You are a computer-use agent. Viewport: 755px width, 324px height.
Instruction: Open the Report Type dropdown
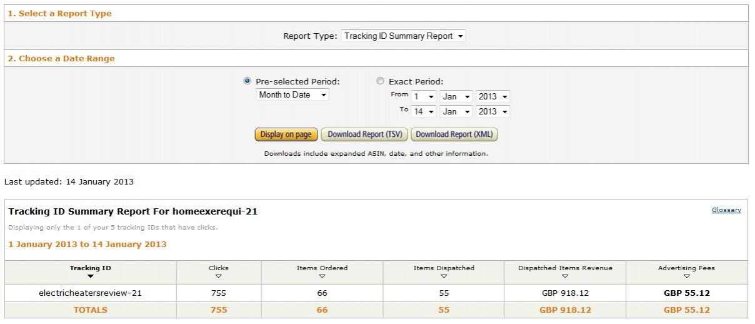pos(404,36)
